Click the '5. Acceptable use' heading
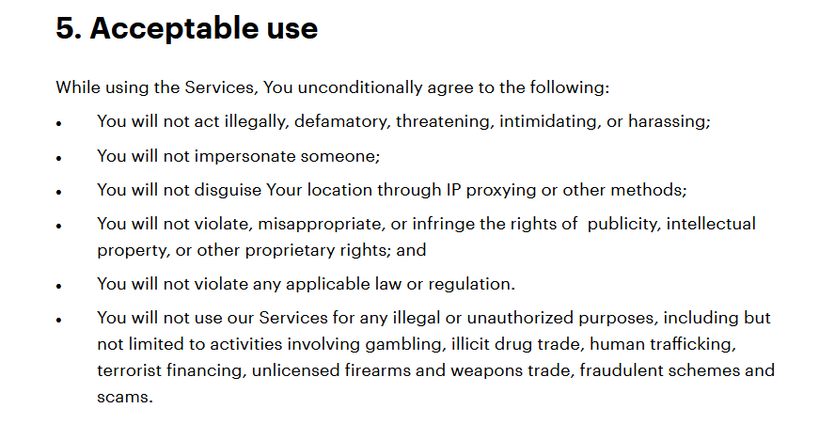The width and height of the screenshot is (835, 424). tap(186, 29)
